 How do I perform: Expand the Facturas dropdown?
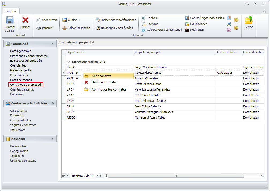click(x=154, y=24)
